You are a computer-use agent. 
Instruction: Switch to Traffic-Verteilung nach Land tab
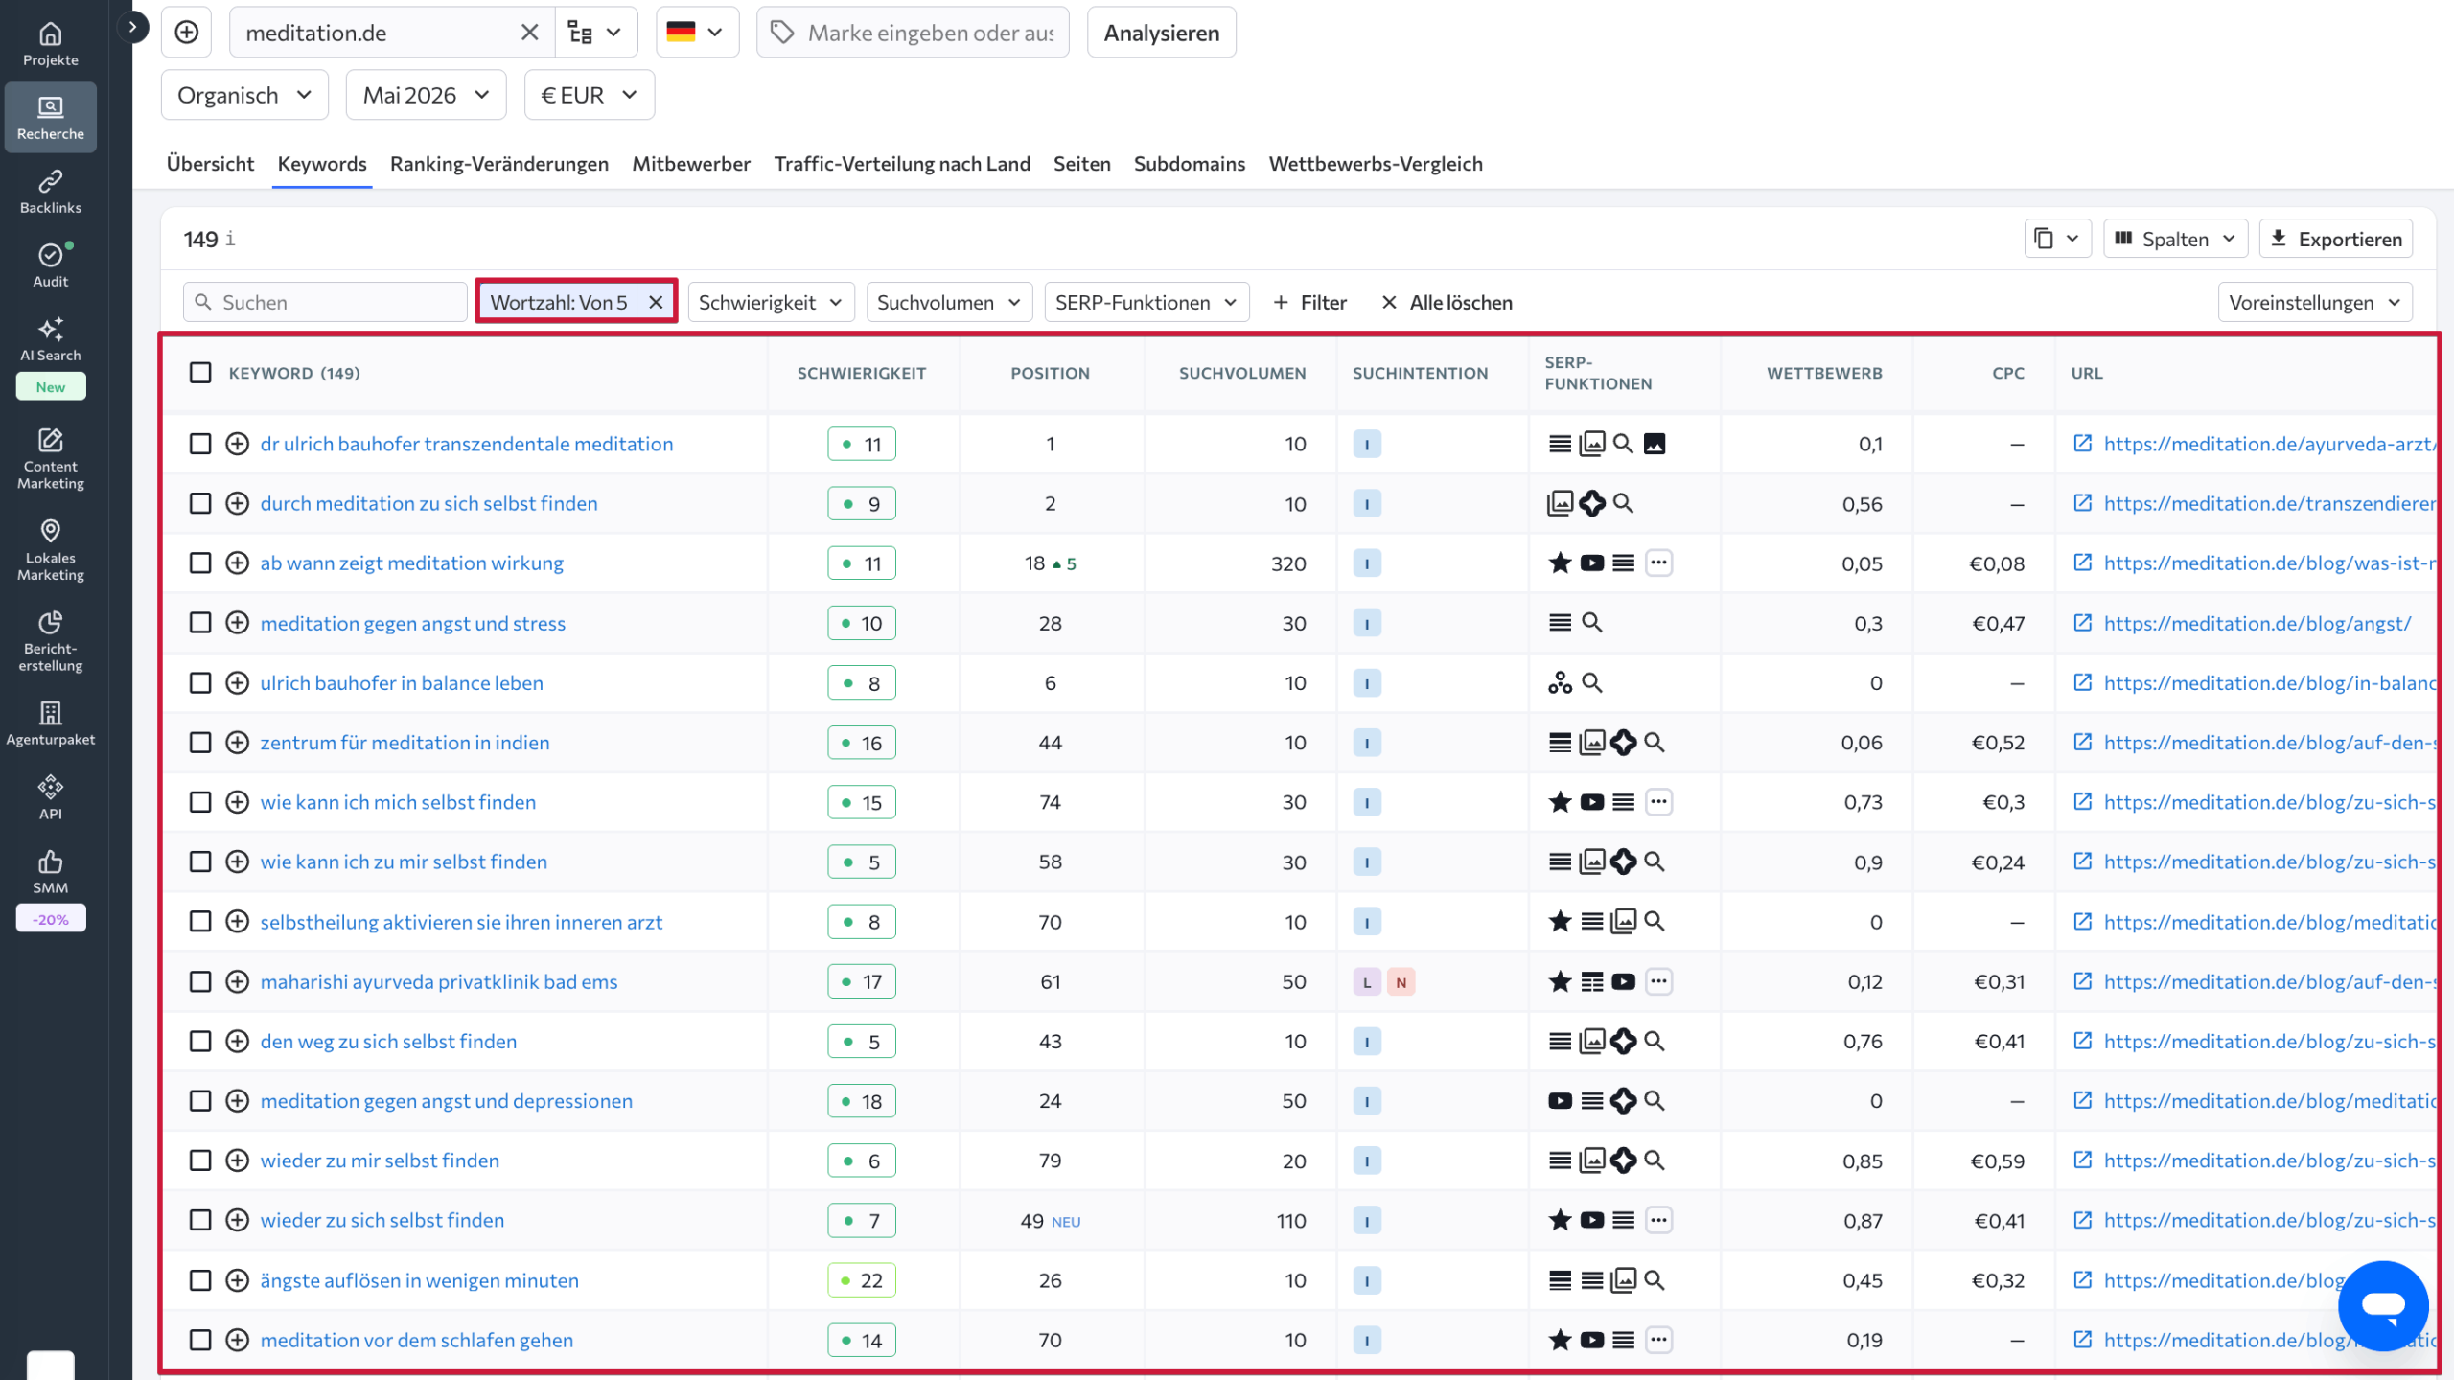(902, 164)
